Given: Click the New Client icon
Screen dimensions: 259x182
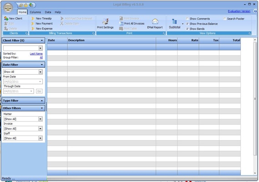Looking at the screenshot, I should click(6, 18).
